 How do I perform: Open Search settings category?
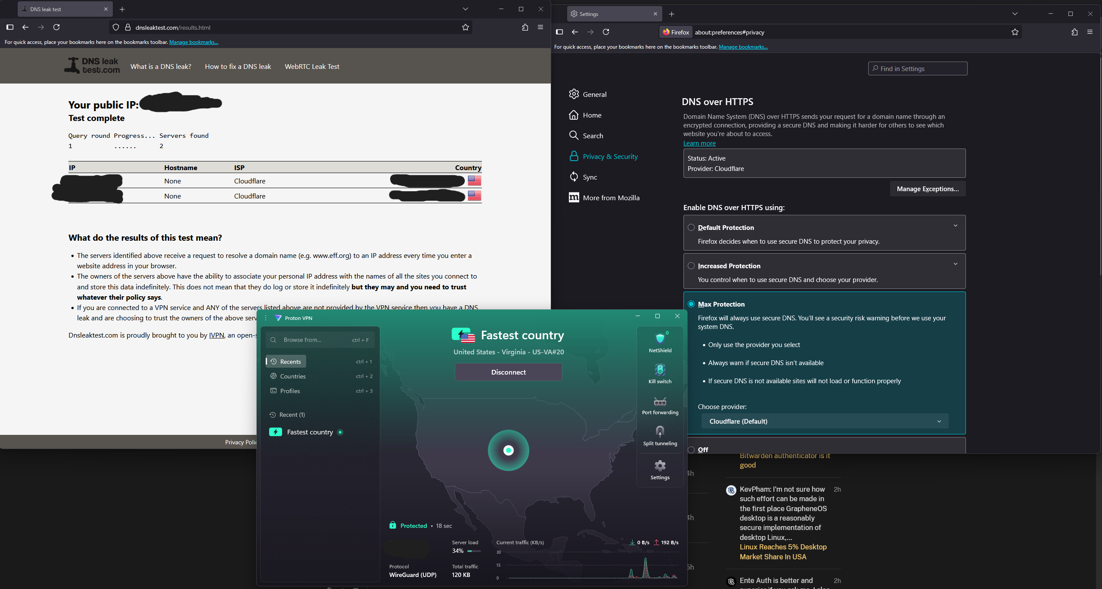click(586, 136)
